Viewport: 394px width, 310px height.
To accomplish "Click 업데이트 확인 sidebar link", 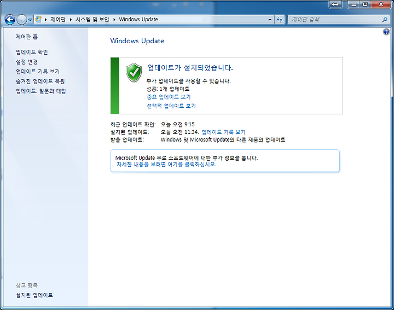I will pyautogui.click(x=32, y=52).
